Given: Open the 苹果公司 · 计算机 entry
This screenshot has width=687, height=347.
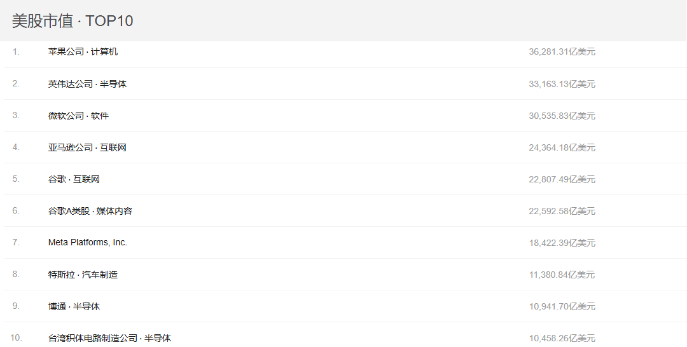Looking at the screenshot, I should (x=83, y=51).
